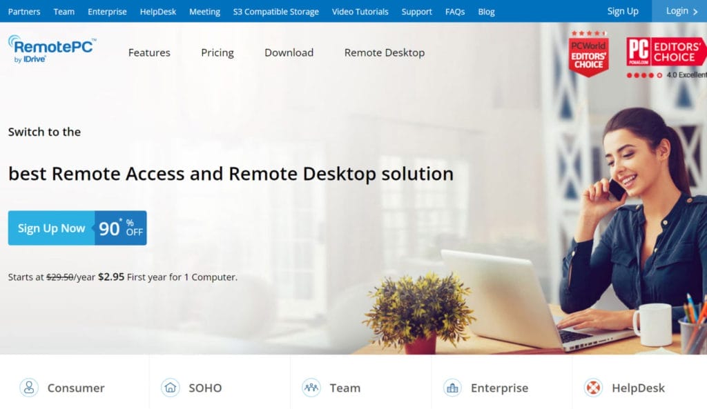Click the '$2.95' price text
Image resolution: width=707 pixels, height=409 pixels.
111,277
